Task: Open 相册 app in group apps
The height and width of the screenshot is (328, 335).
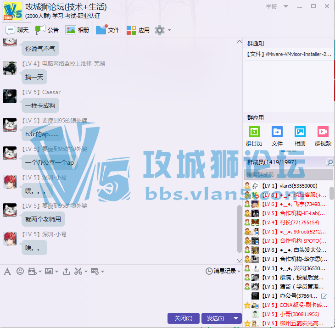Action: (x=300, y=136)
